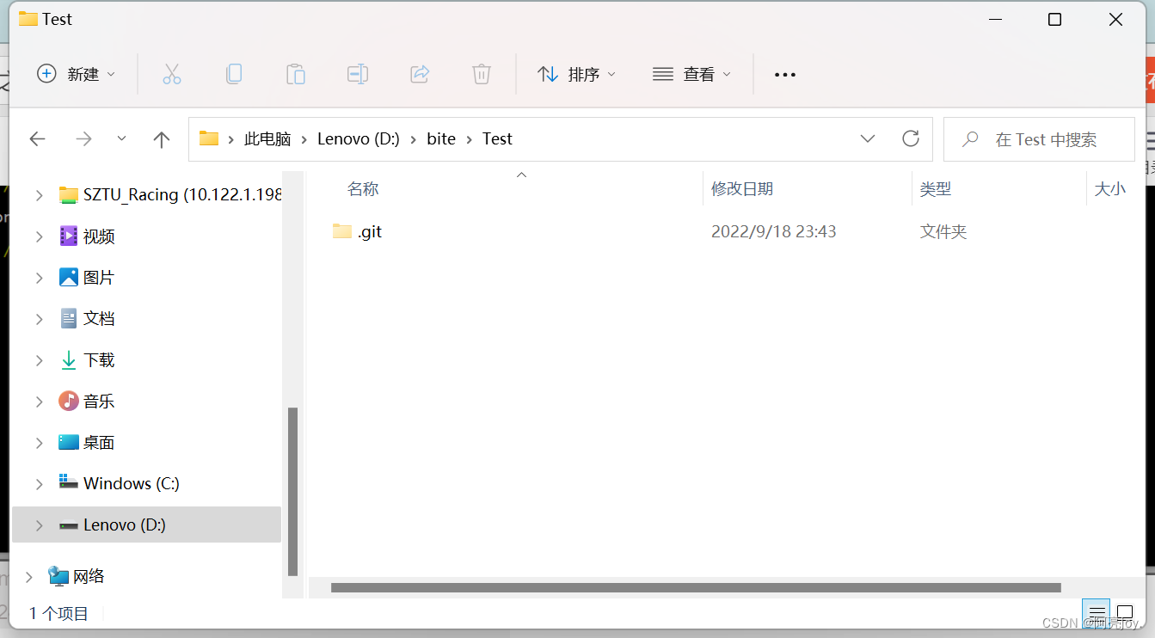The height and width of the screenshot is (638, 1155).
Task: Go up one folder level arrow
Action: [x=161, y=139]
